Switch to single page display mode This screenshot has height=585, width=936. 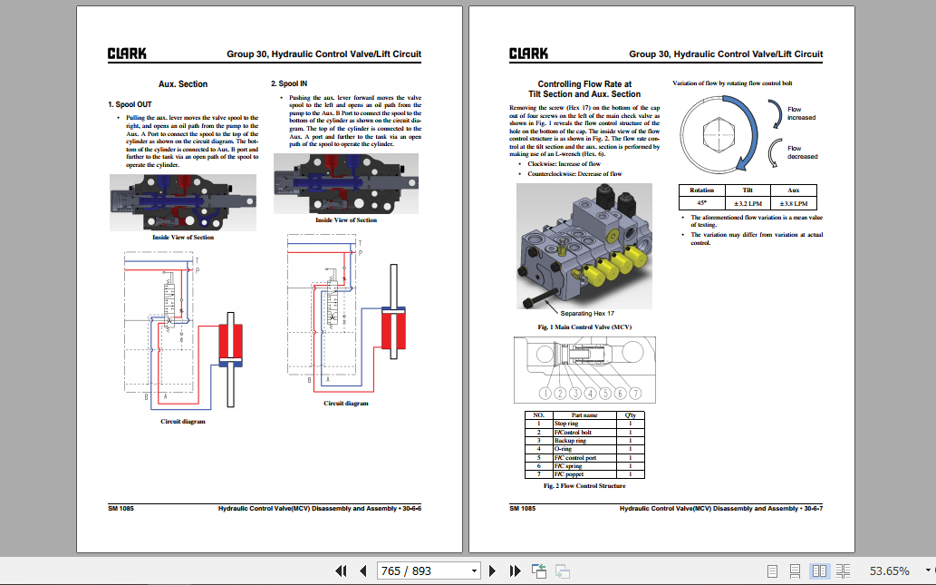pos(773,570)
